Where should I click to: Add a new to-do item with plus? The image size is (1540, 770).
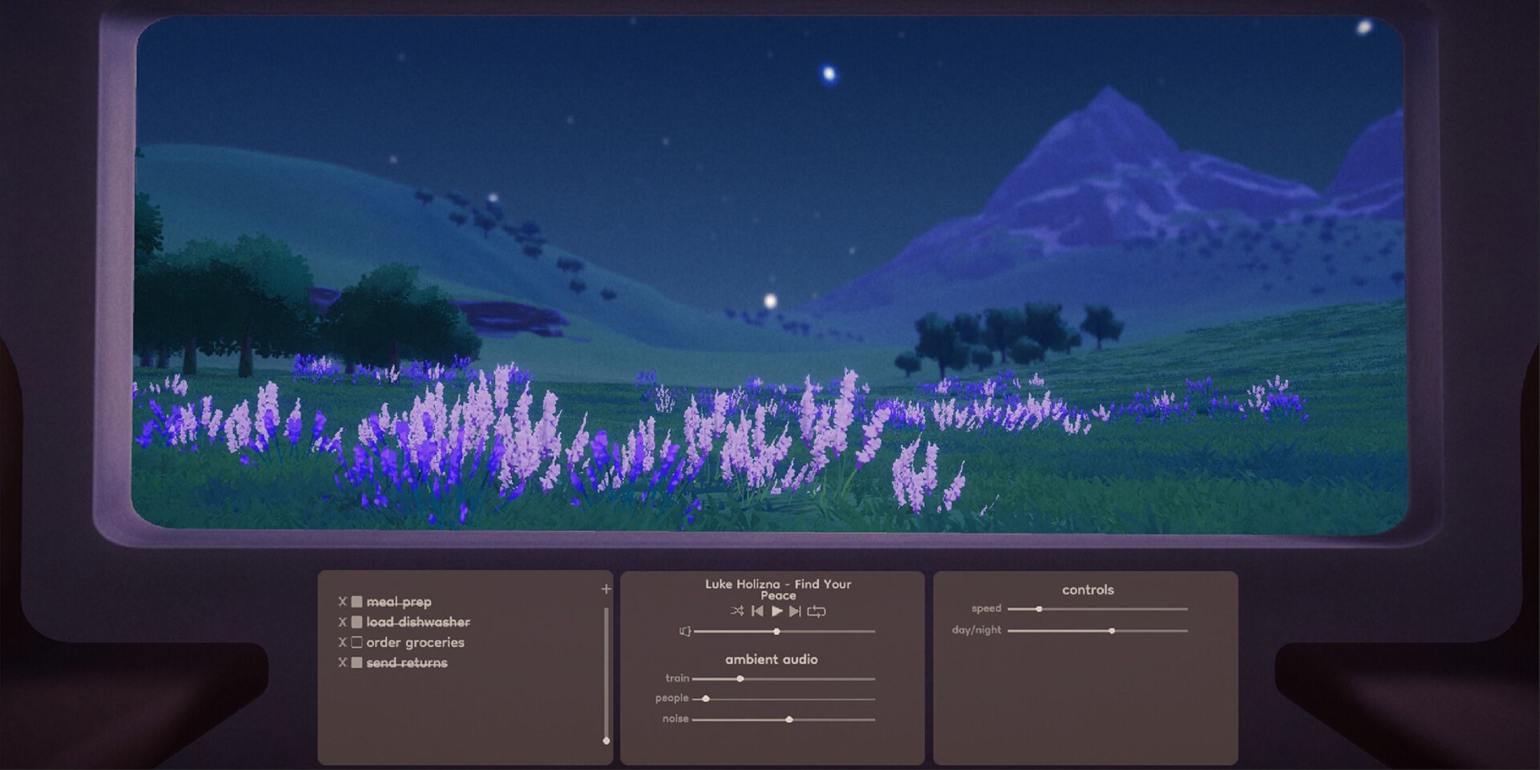[x=606, y=589]
